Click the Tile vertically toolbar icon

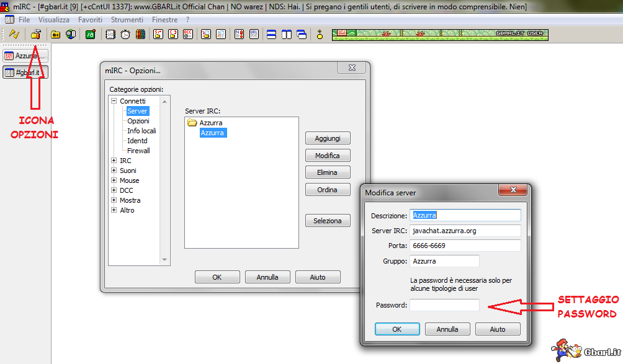point(287,35)
